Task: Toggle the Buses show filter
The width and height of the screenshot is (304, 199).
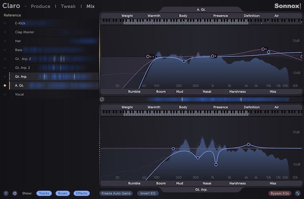Action: click(62, 193)
